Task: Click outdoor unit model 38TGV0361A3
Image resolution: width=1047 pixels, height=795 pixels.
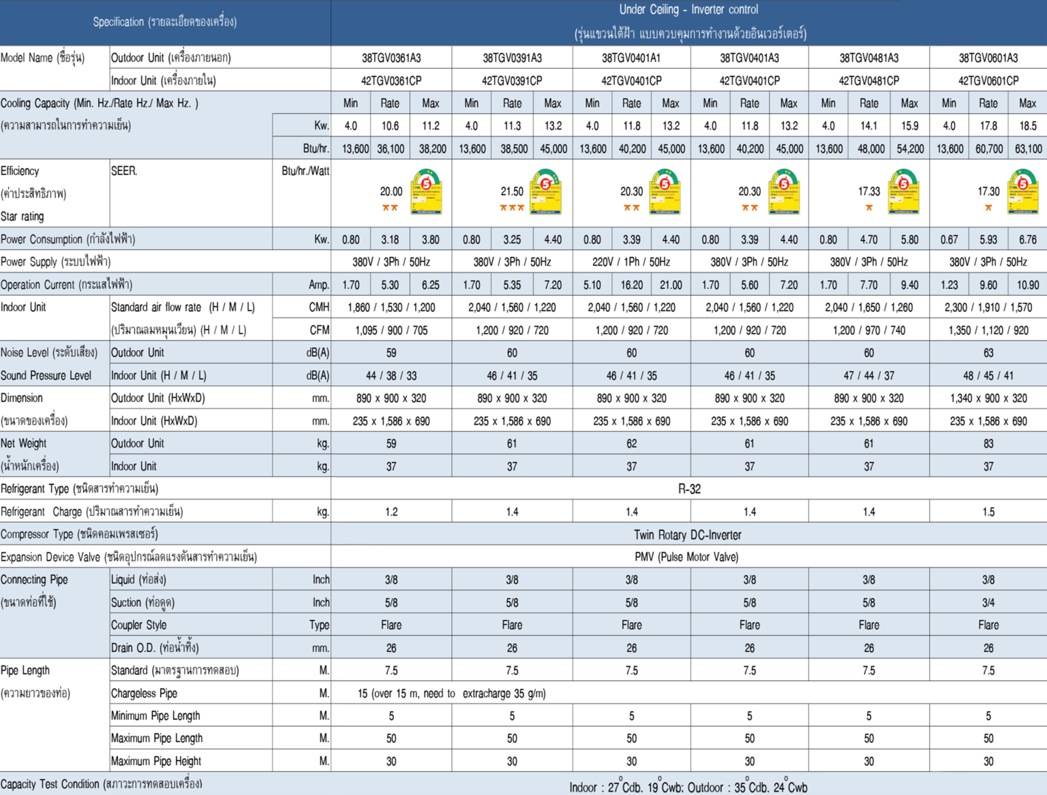Action: coord(391,58)
